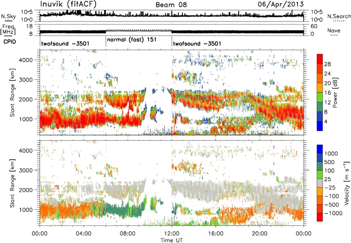The image size is (351, 243).
Task: Click the 'Beam 08' heading
Action: coord(171,5)
